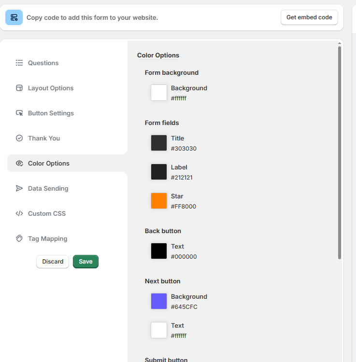Click the Color Options eye icon
The height and width of the screenshot is (362, 356).
point(19,163)
